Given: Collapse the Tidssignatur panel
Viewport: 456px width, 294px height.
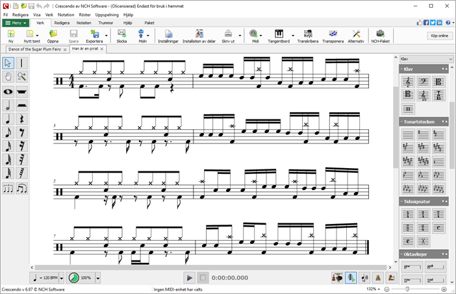Looking at the screenshot, I should click(403, 202).
